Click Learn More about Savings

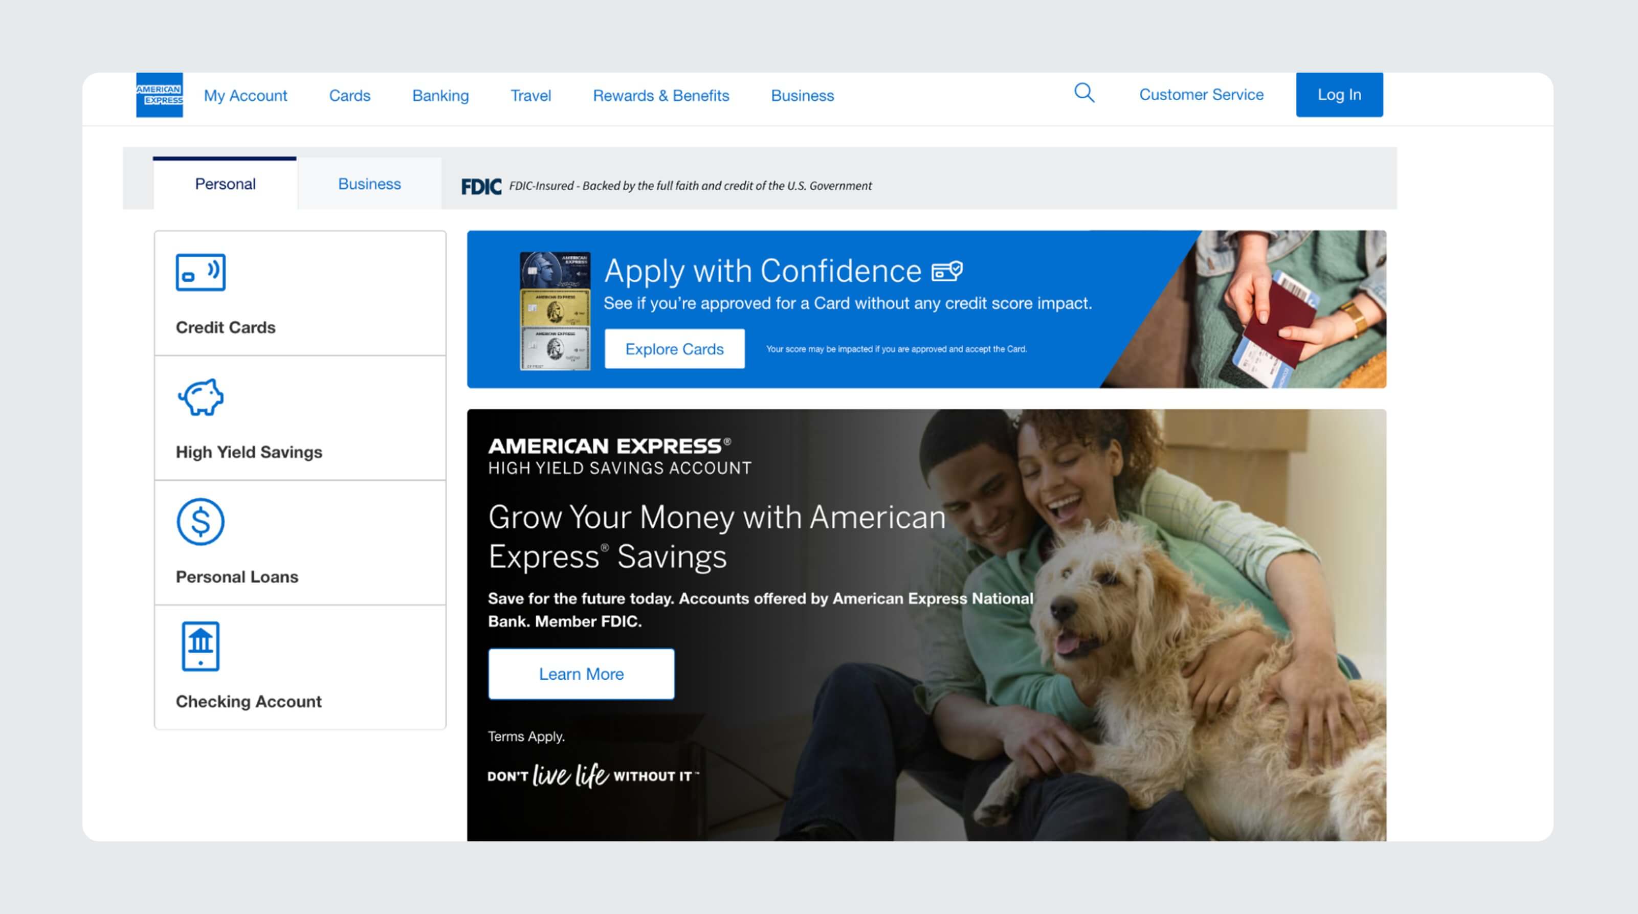coord(581,674)
